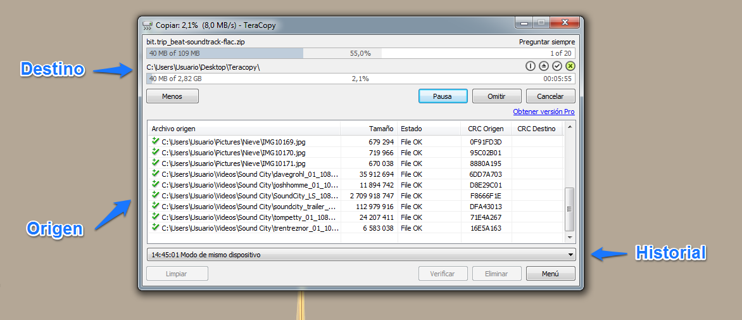Click green status icon of trentreznor_01 row
The width and height of the screenshot is (742, 320).
155,227
